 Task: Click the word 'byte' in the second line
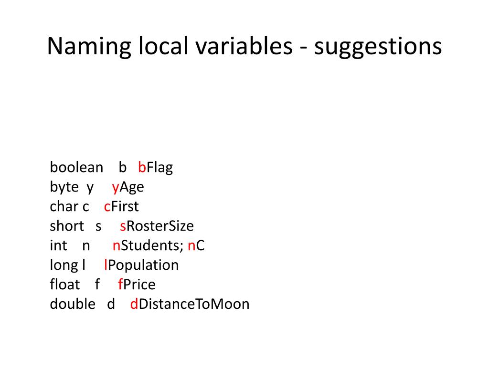[64, 187]
